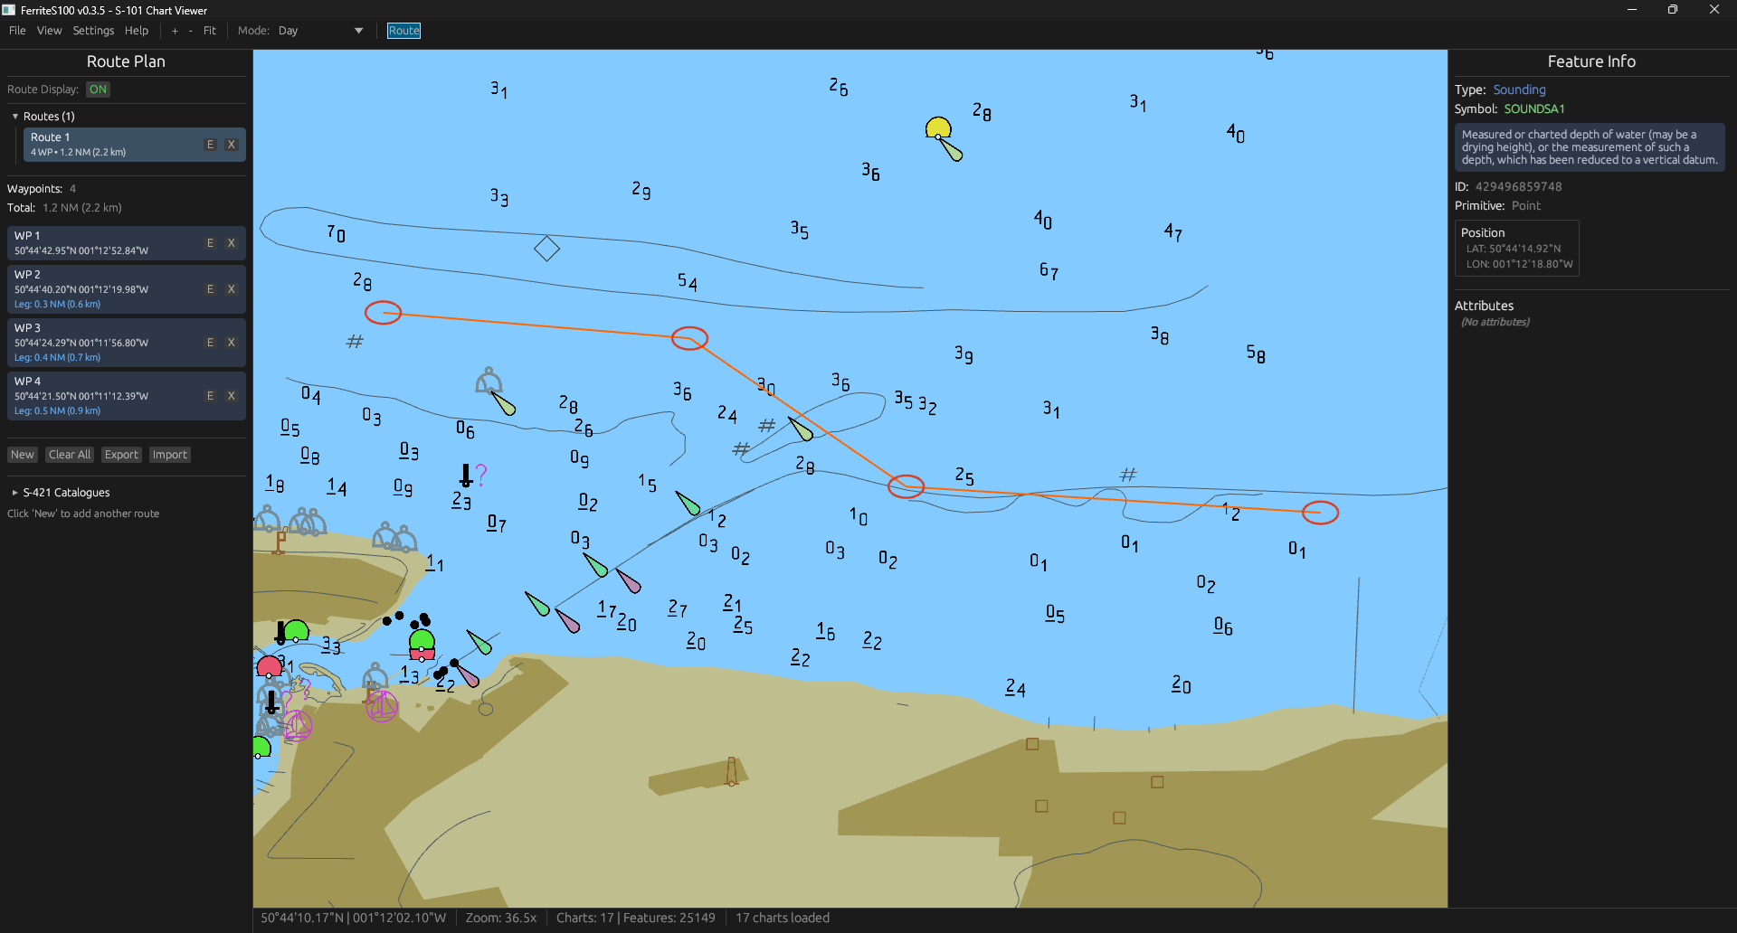Expand the S-421 Catalogues section
Image resolution: width=1737 pixels, height=933 pixels.
click(15, 493)
